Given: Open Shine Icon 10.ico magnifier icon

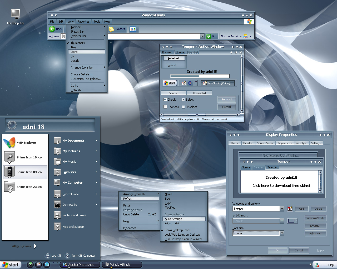Looking at the screenshot, I should click(x=9, y=157).
